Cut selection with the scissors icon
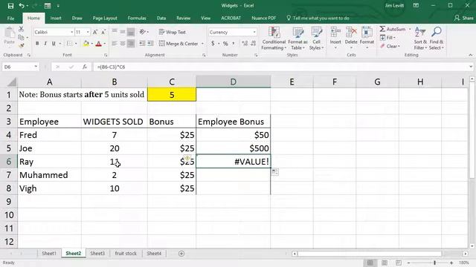Image resolution: width=476 pixels, height=267 pixels. tap(21, 29)
